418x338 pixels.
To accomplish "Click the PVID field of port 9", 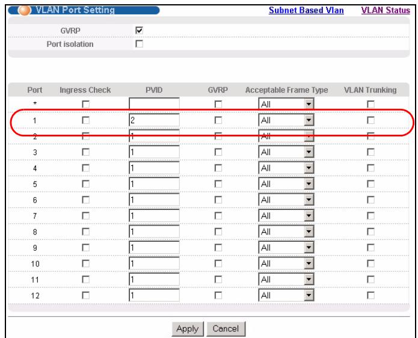I will point(154,248).
